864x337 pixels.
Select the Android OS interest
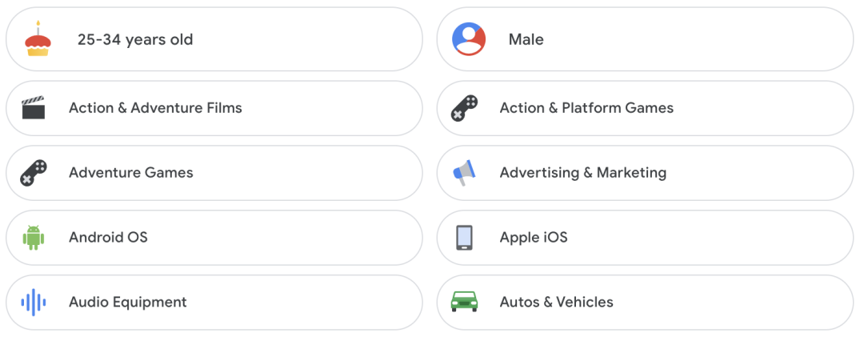(x=214, y=238)
